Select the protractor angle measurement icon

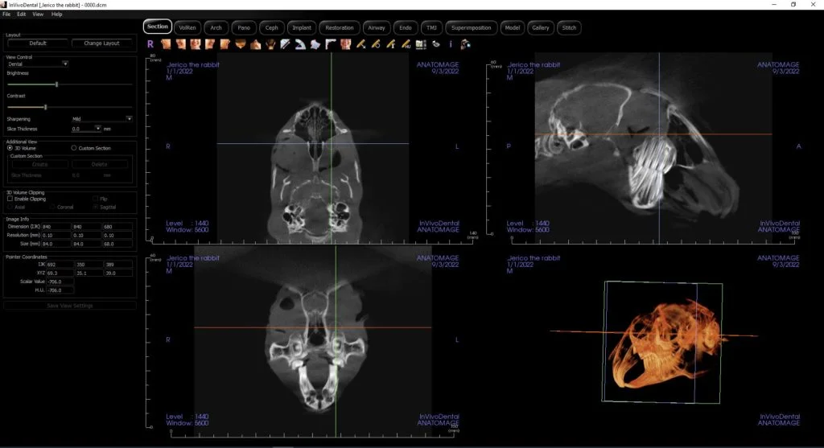pyautogui.click(x=299, y=43)
